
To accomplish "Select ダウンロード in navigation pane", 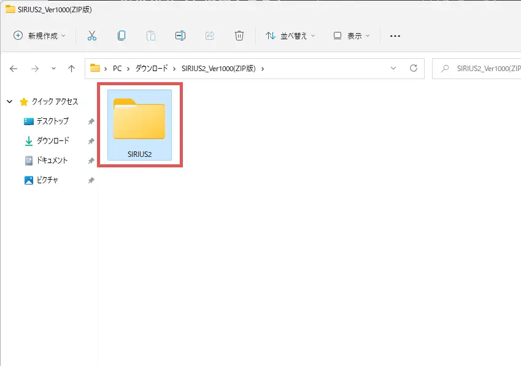I will 53,140.
